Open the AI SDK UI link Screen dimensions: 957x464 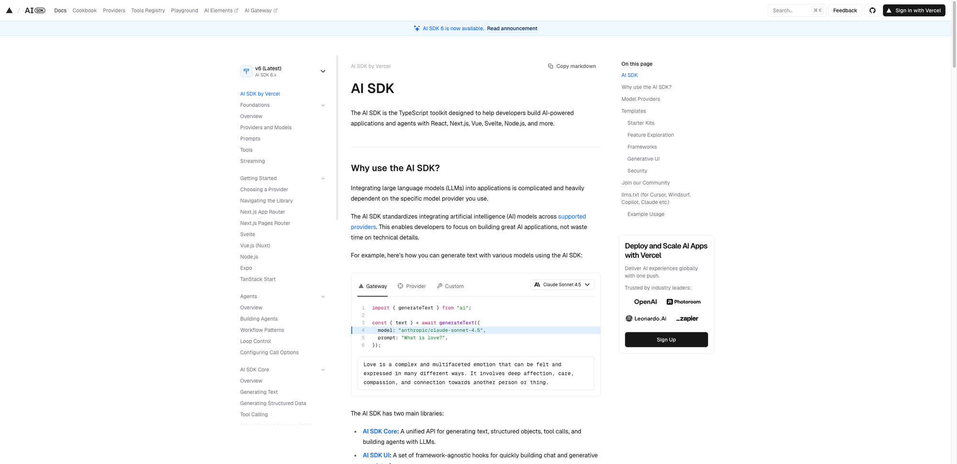point(376,455)
